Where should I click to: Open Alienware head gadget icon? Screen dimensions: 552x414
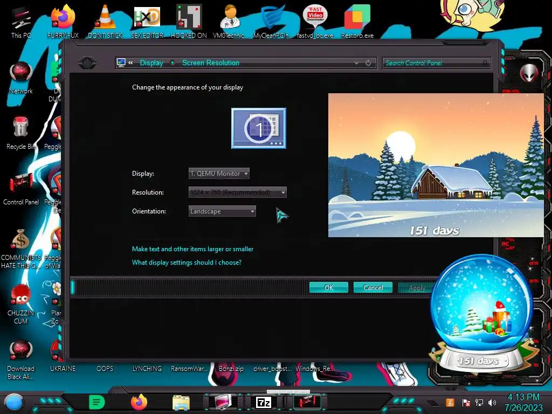[529, 73]
